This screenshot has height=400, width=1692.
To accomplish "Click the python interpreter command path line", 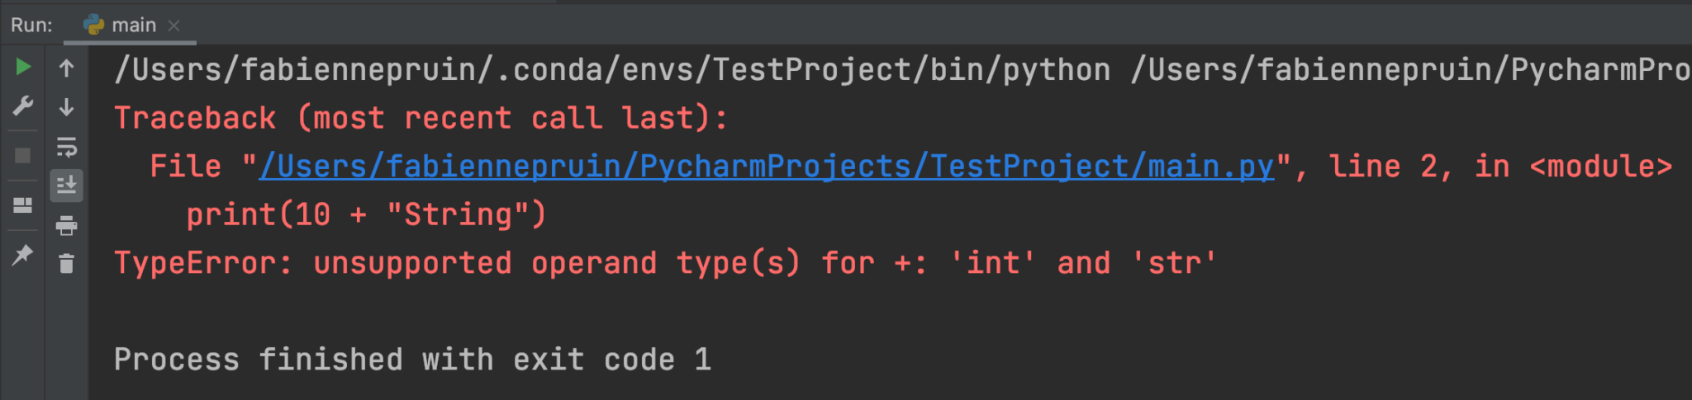I will click(x=611, y=70).
